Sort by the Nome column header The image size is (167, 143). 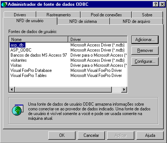[x=38, y=40]
